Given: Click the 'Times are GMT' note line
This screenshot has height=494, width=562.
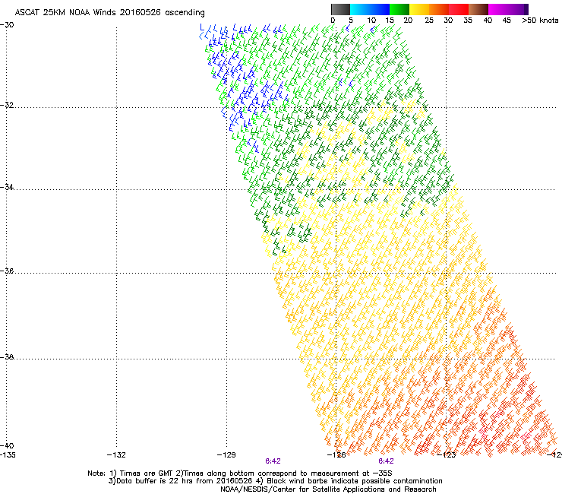Looking at the screenshot, I should (x=240, y=473).
